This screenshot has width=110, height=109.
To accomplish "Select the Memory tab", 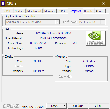I will [x=50, y=11].
